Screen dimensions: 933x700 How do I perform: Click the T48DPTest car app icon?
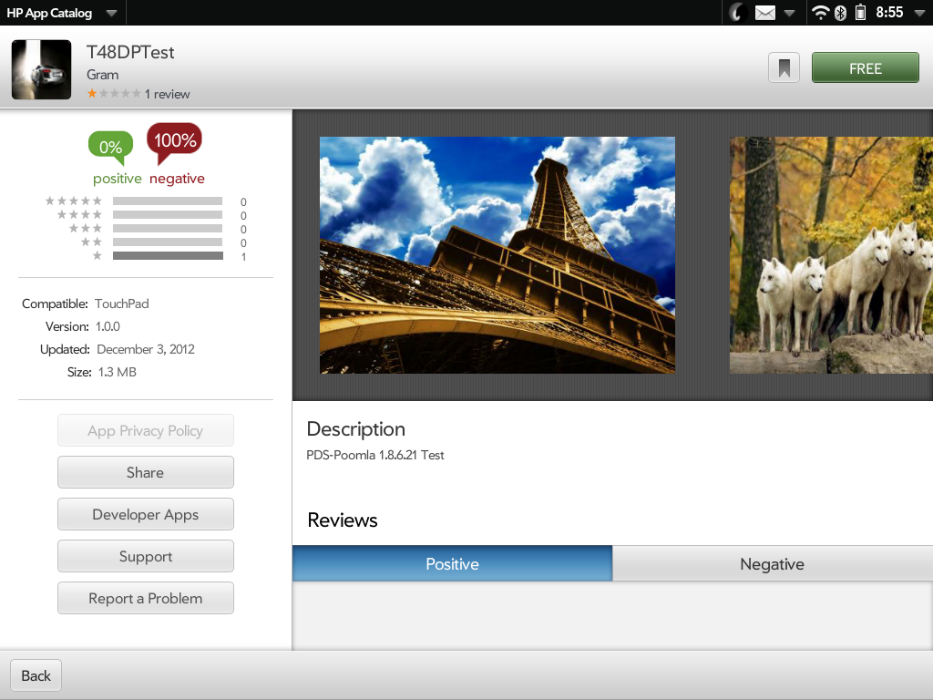pos(41,70)
